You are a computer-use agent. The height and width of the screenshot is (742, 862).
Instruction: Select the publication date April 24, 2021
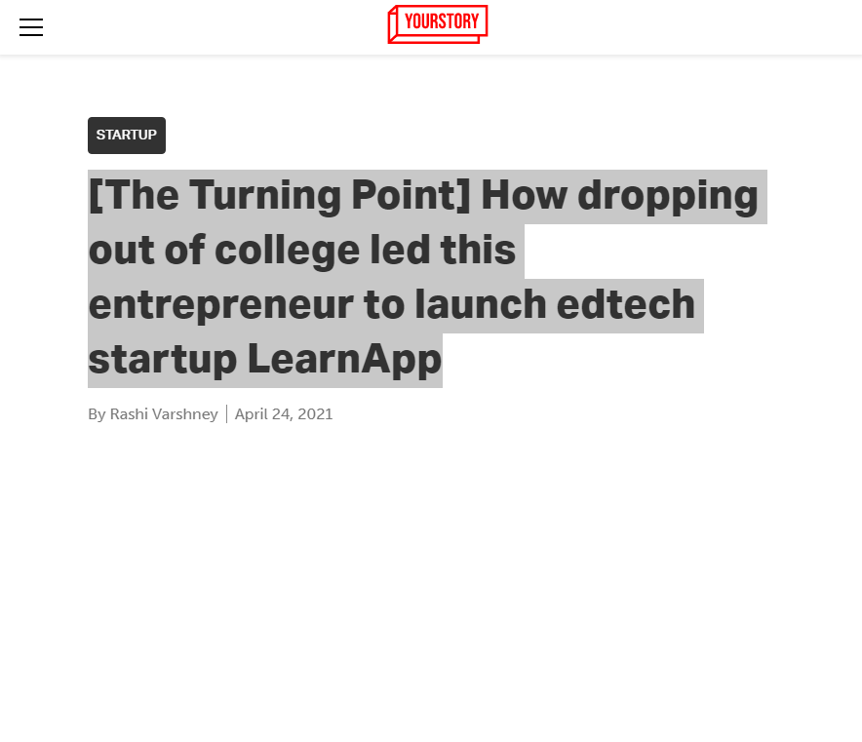(x=284, y=413)
